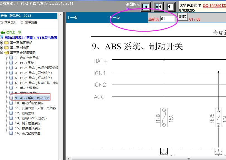Click 菜单折叠 to collapse all menus

31,22
